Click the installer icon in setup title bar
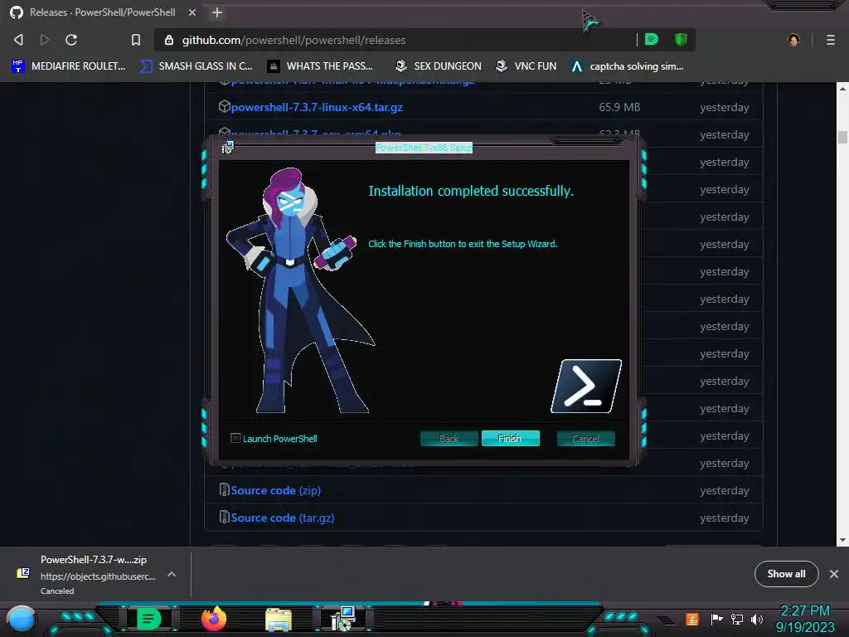 click(x=228, y=147)
